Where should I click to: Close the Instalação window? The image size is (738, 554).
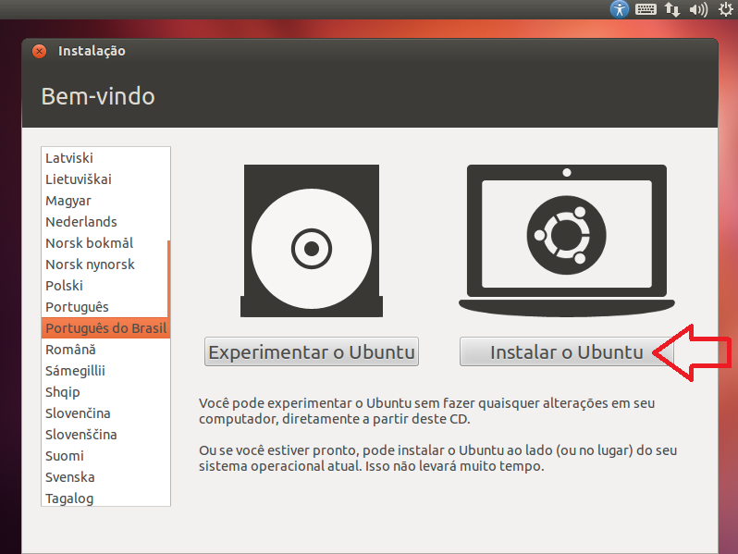click(40, 51)
